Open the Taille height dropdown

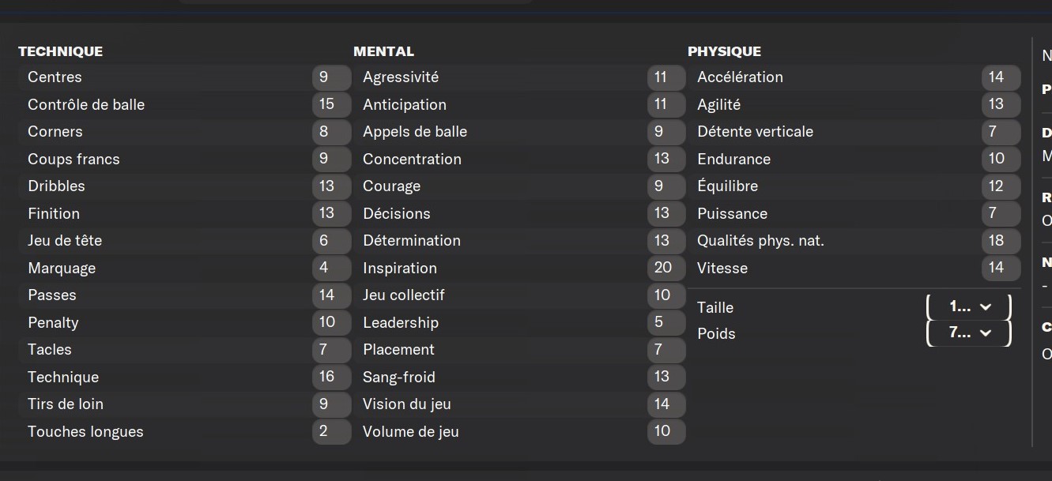[968, 307]
